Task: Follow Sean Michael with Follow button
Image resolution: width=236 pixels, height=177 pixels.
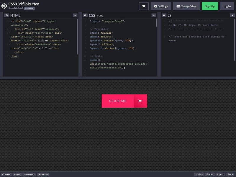Action: pyautogui.click(x=29, y=9)
